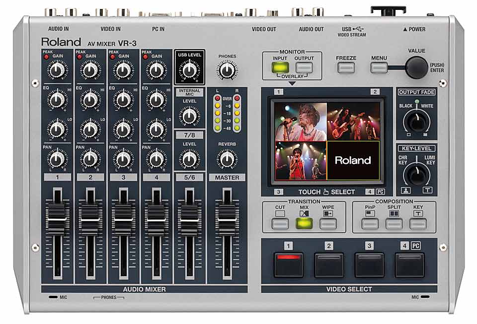
Task: Grab channel 1 fader
Action: (57, 219)
